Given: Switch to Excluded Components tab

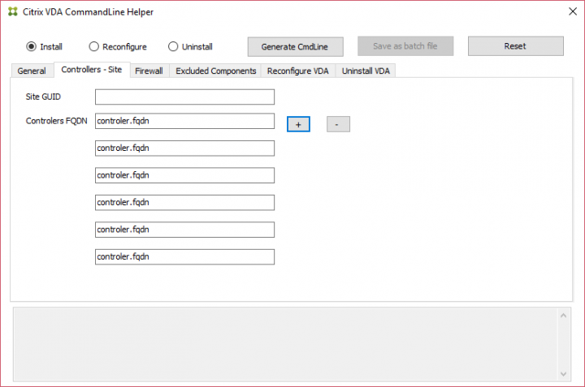Looking at the screenshot, I should [x=216, y=71].
